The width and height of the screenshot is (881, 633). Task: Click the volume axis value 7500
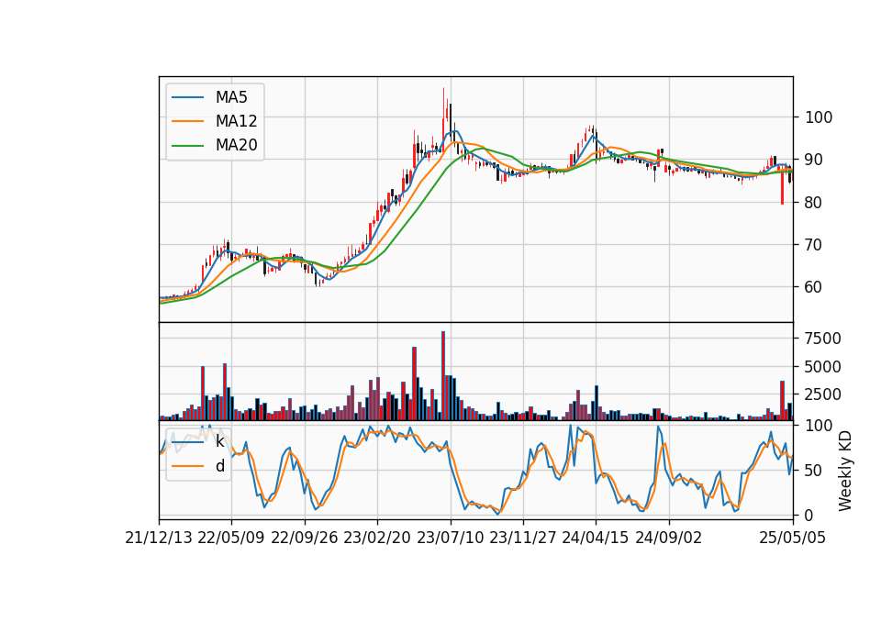823,339
